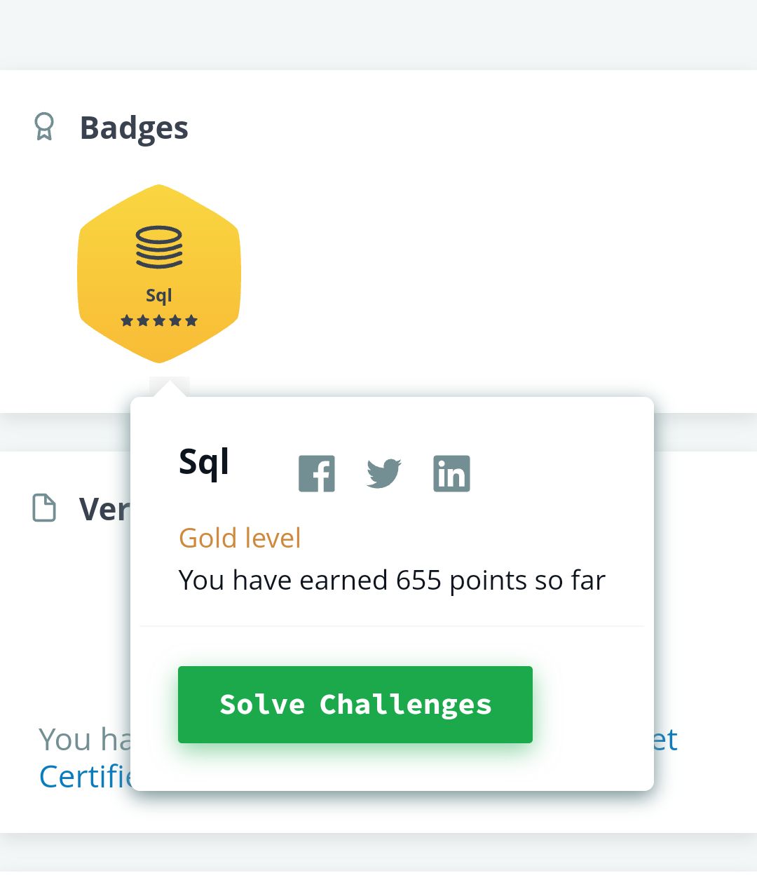Click the 655 points earned text
757x894 pixels.
(x=392, y=581)
